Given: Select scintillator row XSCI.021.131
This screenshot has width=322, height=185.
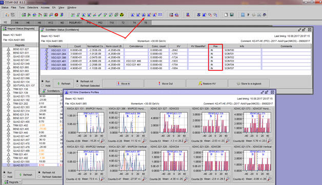Looking at the screenshot, I should (176, 50).
